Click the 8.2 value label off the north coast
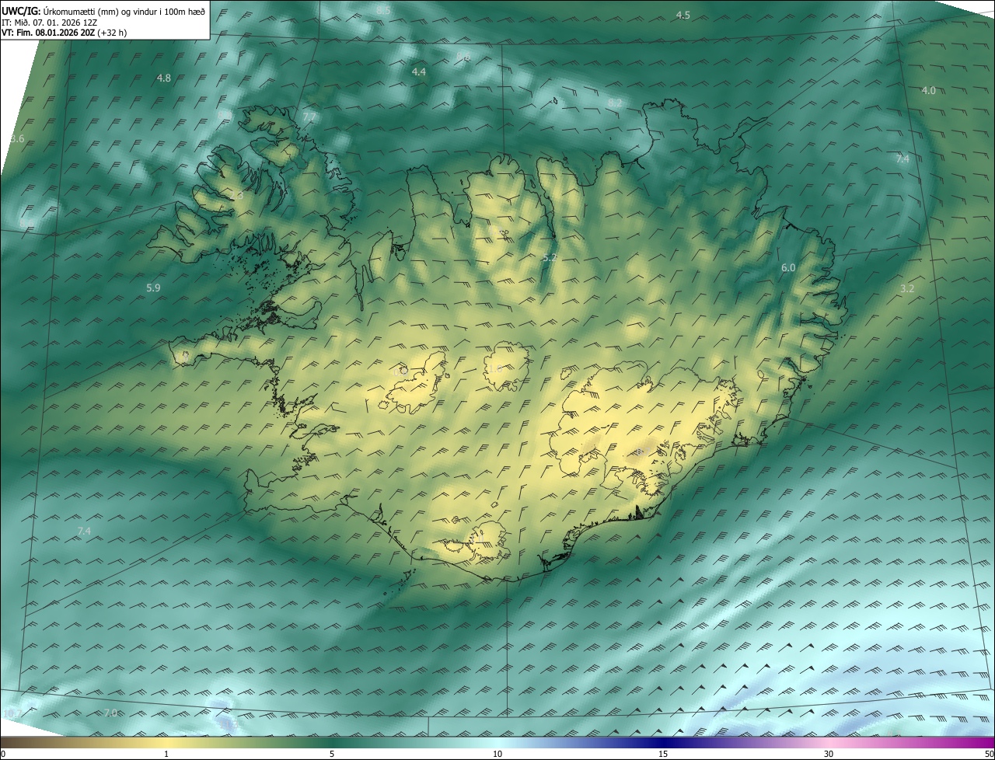 (615, 103)
